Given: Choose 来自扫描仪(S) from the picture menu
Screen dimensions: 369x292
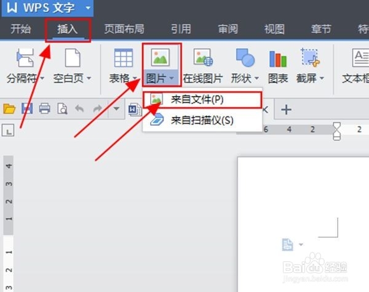Looking at the screenshot, I should click(x=202, y=120).
